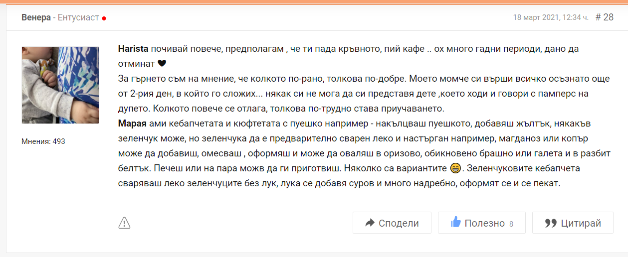The height and width of the screenshot is (257, 628).
Task: Click the Ентусиаст rank label
Action: point(78,17)
